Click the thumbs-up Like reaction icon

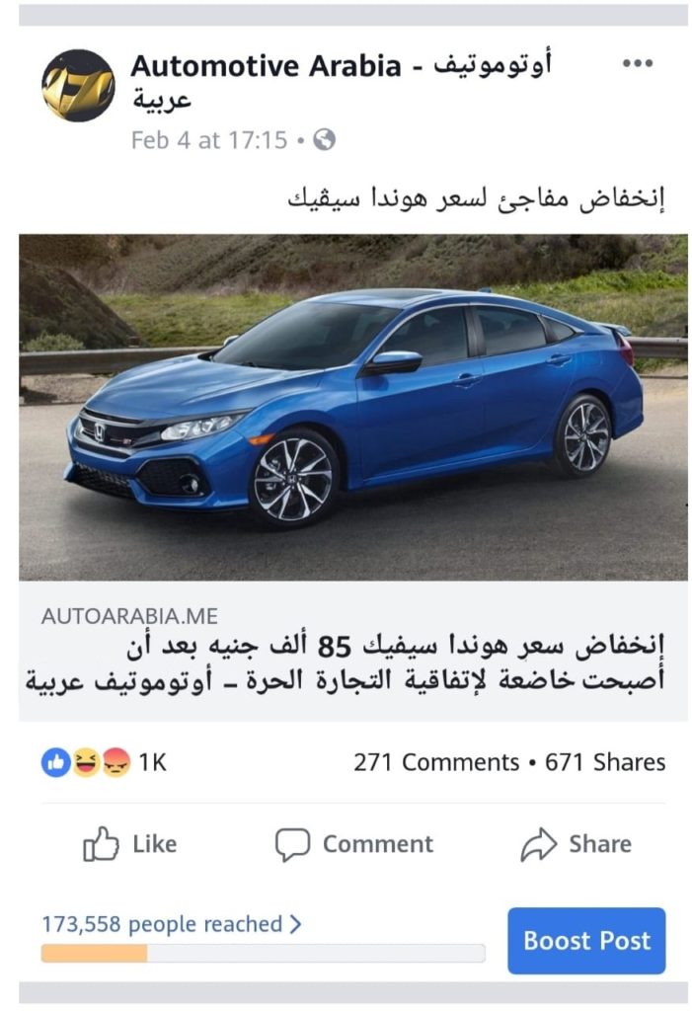pos(56,763)
